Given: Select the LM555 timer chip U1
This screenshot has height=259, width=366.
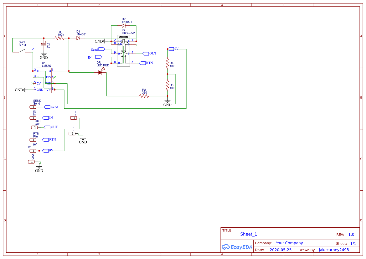Looking at the screenshot, I should click(x=44, y=80).
